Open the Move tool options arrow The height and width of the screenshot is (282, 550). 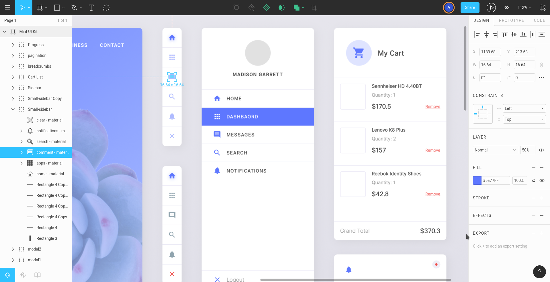(x=29, y=8)
